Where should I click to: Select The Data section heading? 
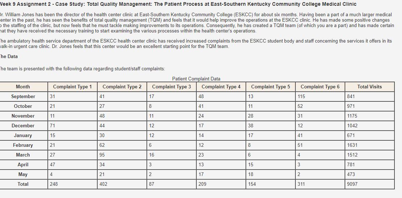click(x=9, y=57)
